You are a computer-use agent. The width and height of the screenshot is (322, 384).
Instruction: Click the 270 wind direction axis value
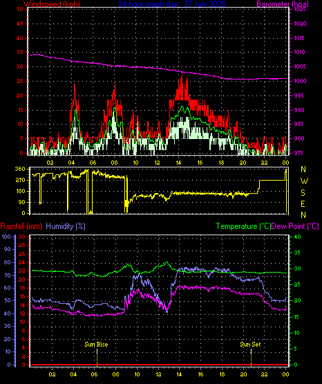(20, 181)
